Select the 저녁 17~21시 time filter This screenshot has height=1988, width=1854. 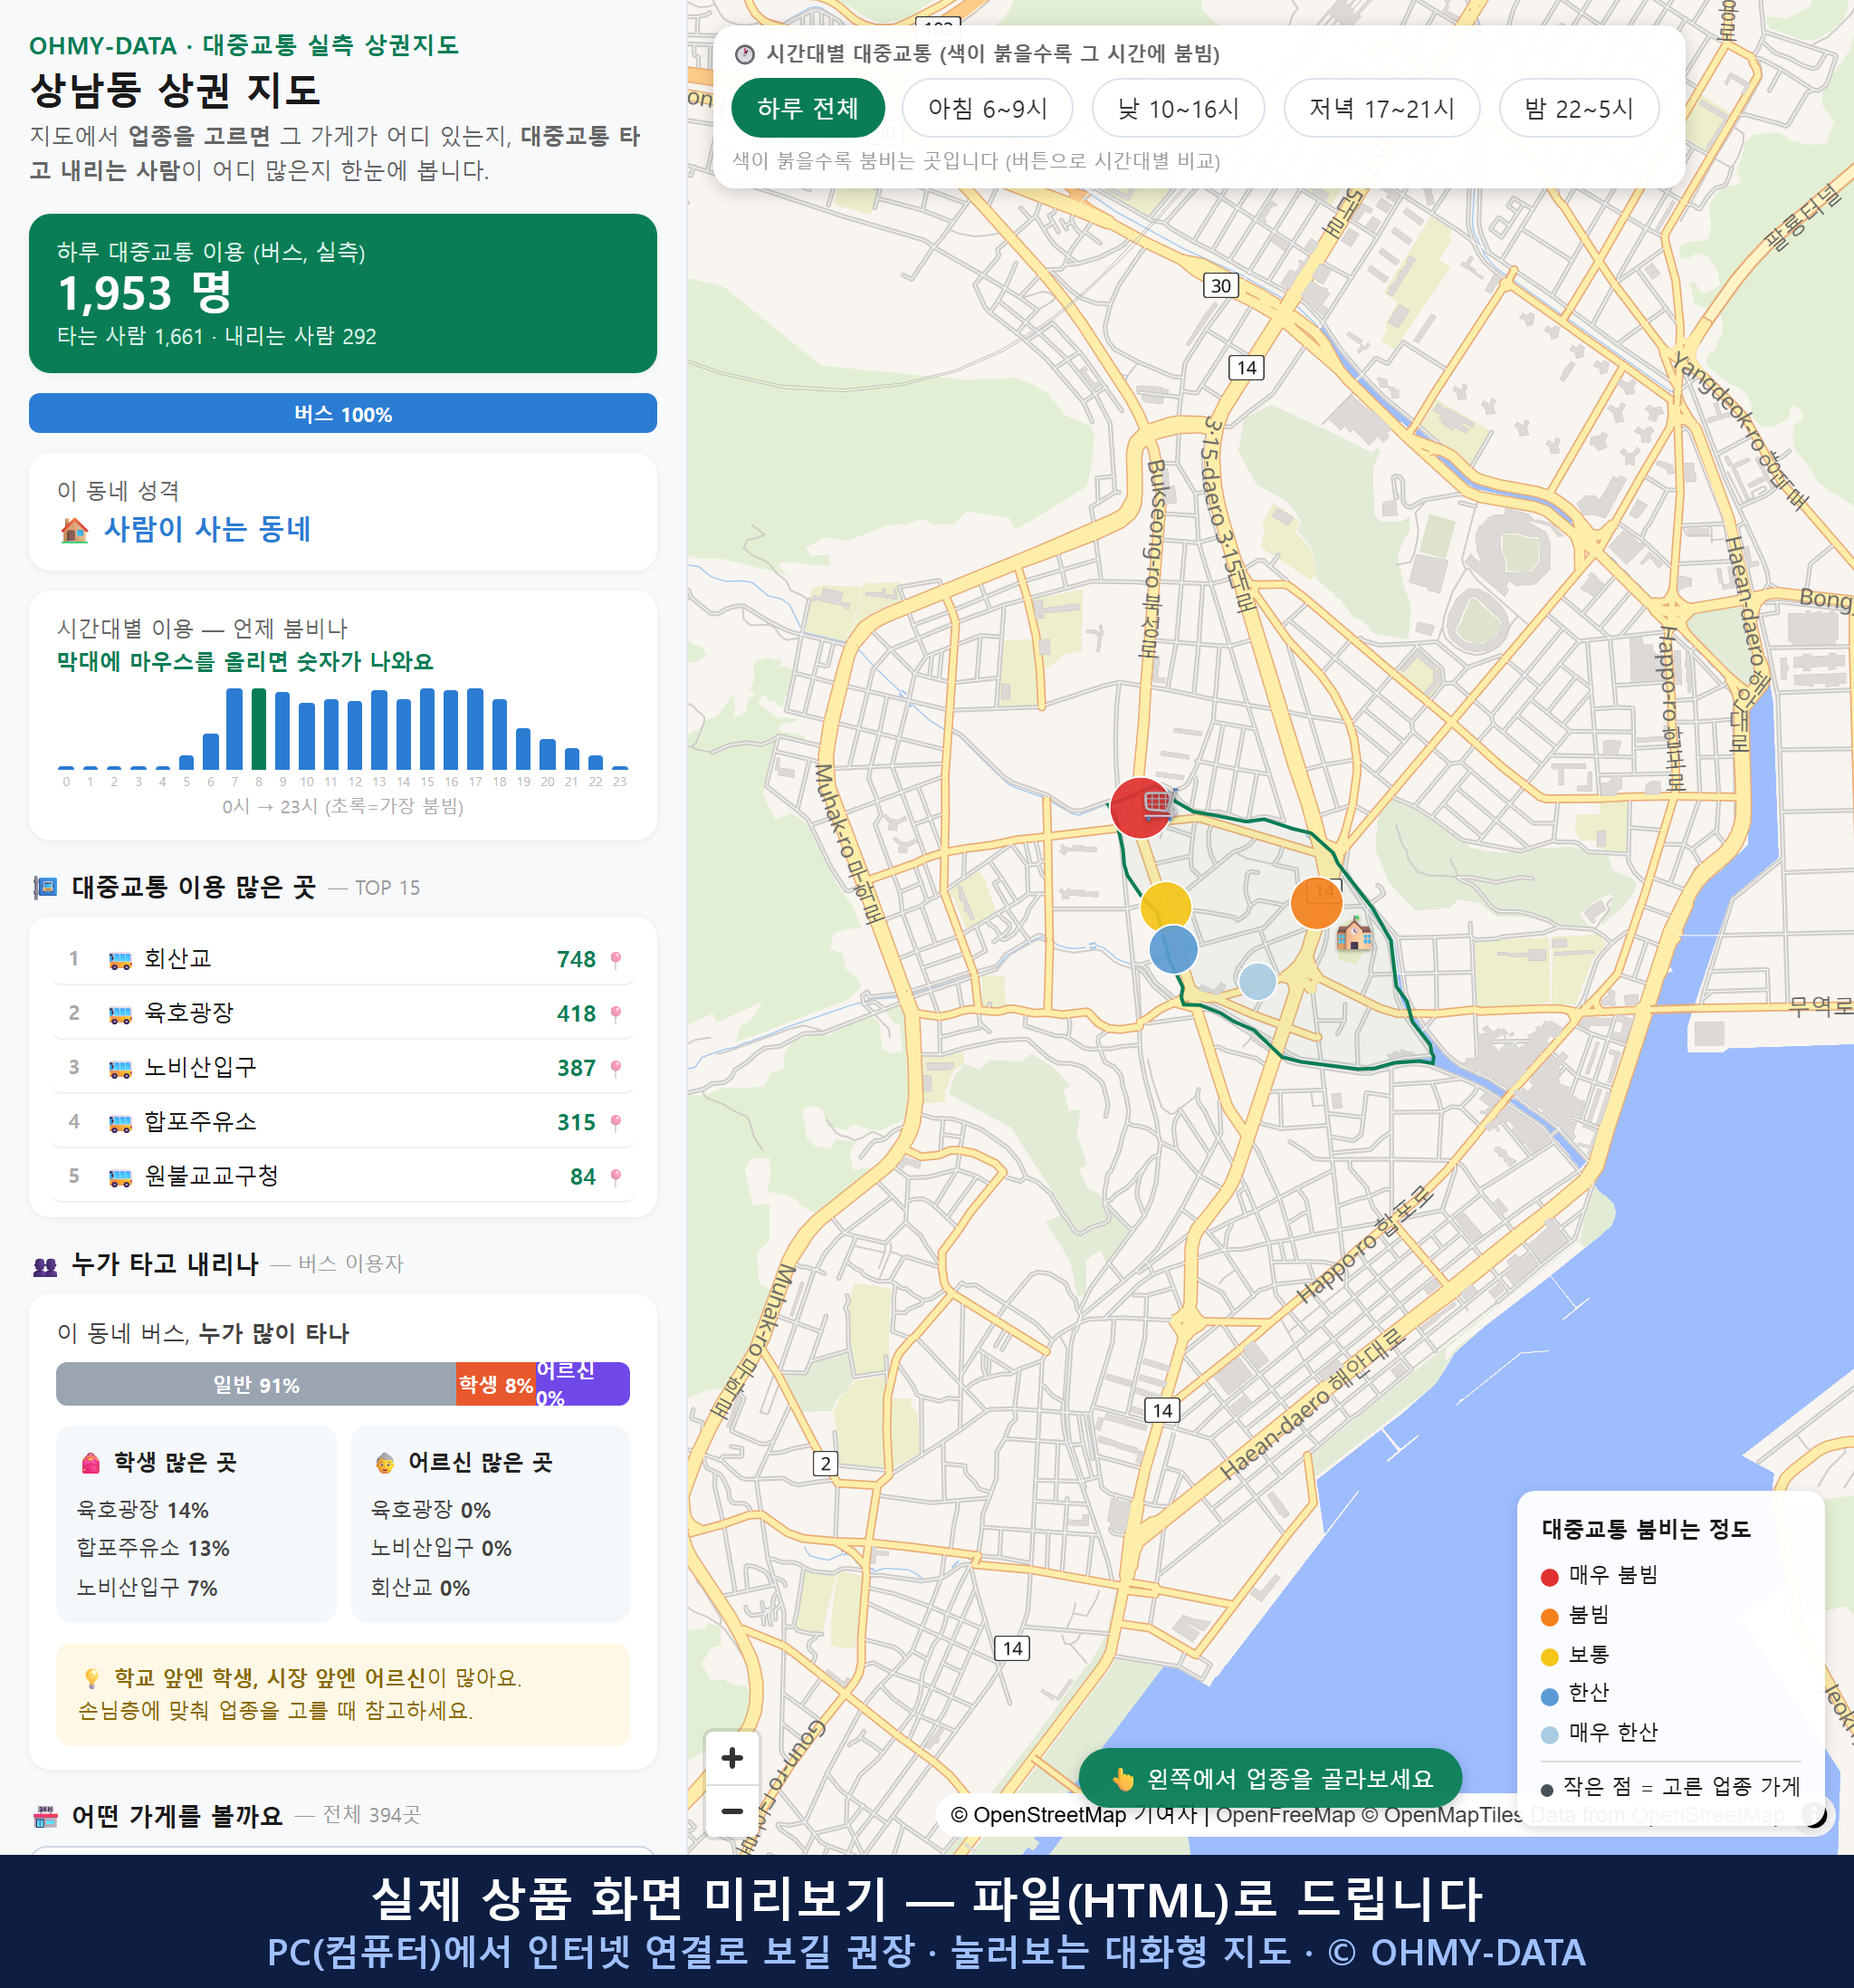(1381, 108)
